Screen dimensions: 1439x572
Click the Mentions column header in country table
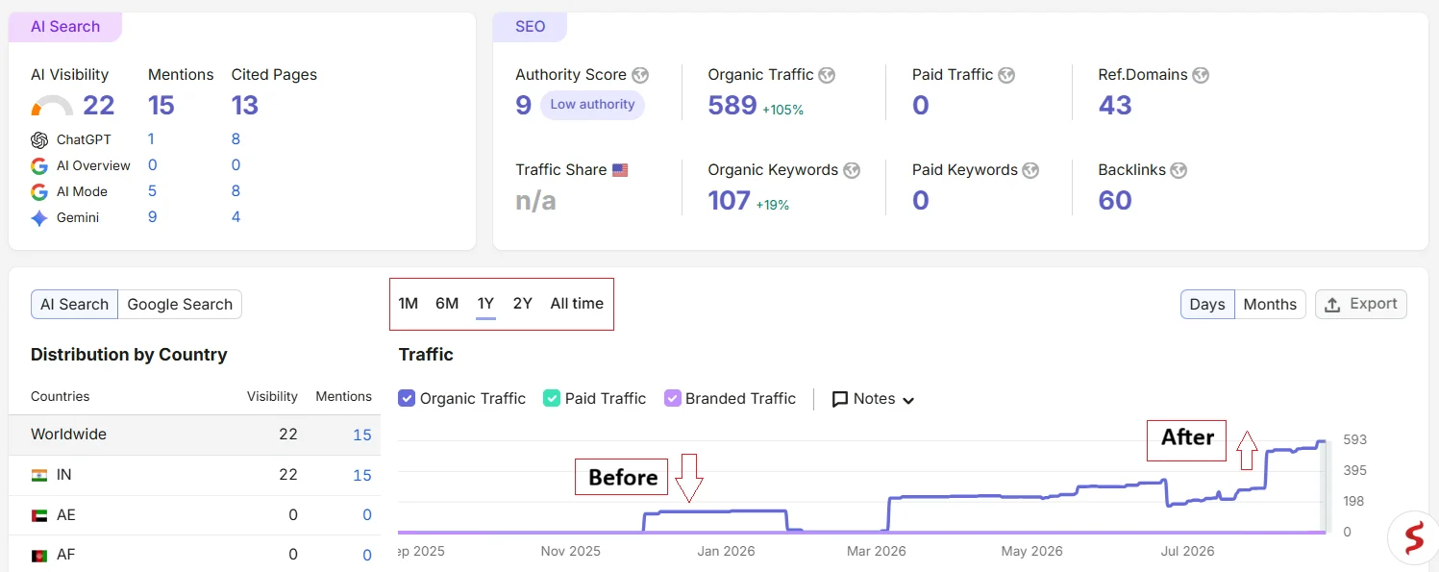click(343, 397)
